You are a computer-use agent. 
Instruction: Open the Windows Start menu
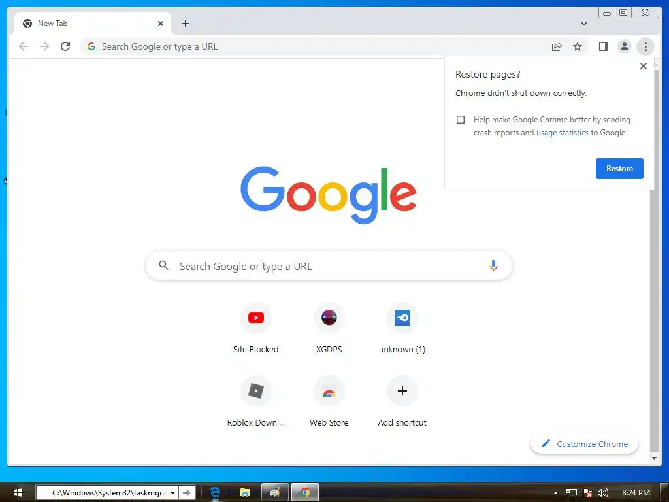[18, 493]
